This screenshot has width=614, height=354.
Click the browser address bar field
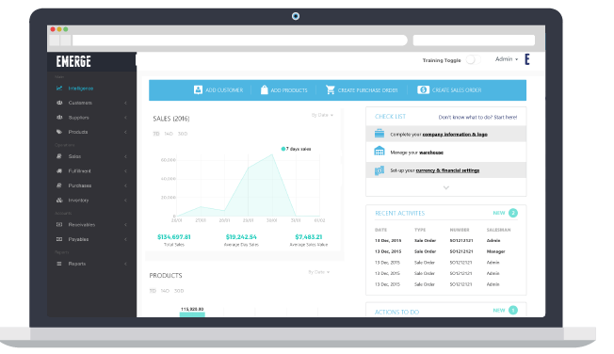click(239, 40)
